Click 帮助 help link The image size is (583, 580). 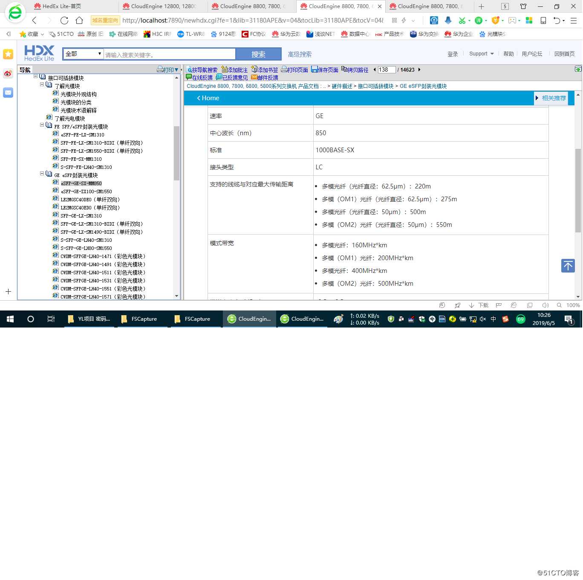coord(508,54)
